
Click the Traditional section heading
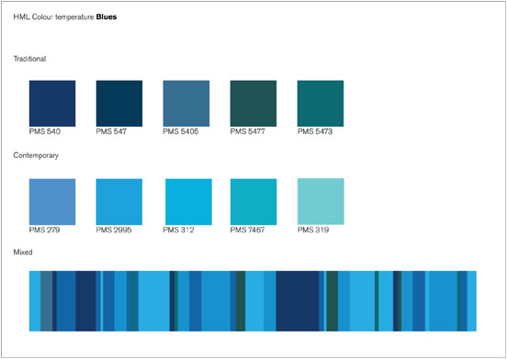tap(29, 59)
